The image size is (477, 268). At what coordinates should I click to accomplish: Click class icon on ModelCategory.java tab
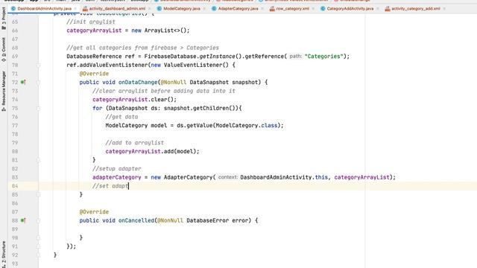(159, 9)
